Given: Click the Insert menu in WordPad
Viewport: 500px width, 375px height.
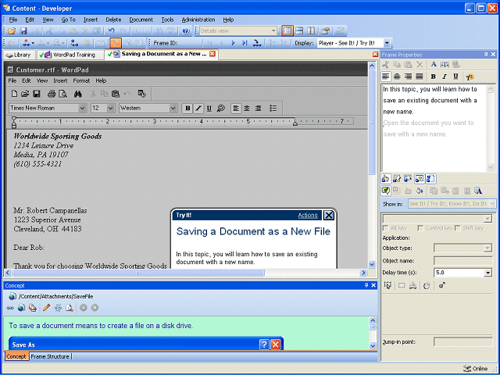Looking at the screenshot, I should click(60, 80).
